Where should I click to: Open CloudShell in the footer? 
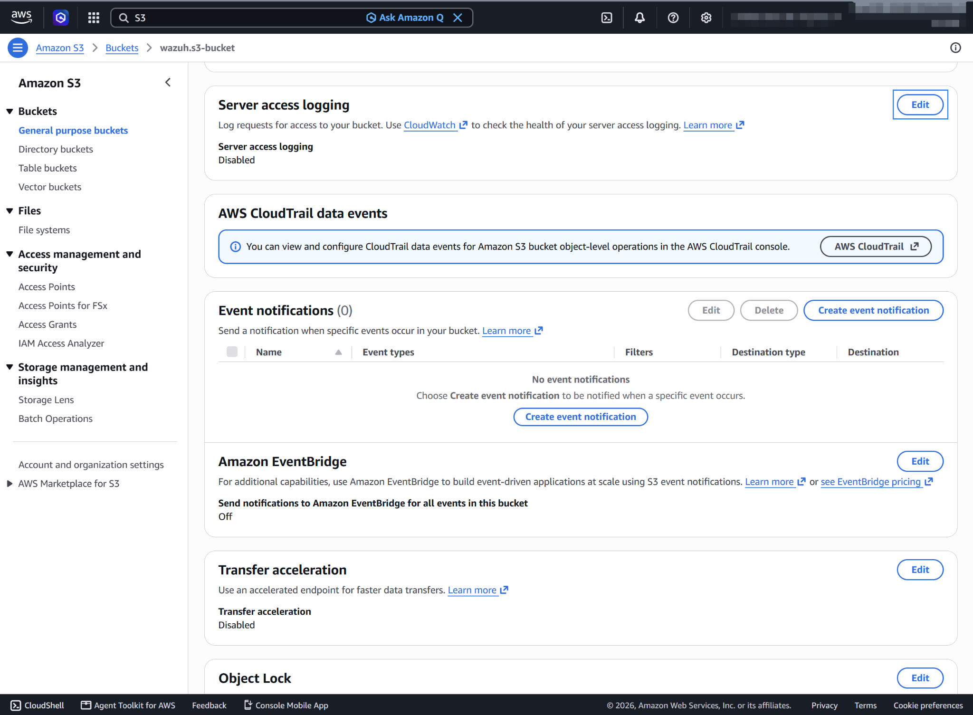coord(37,705)
